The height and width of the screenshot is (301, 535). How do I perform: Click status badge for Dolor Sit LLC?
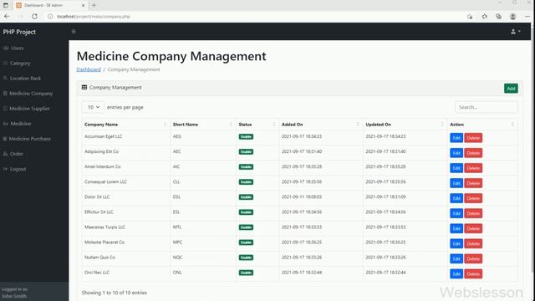(246, 197)
